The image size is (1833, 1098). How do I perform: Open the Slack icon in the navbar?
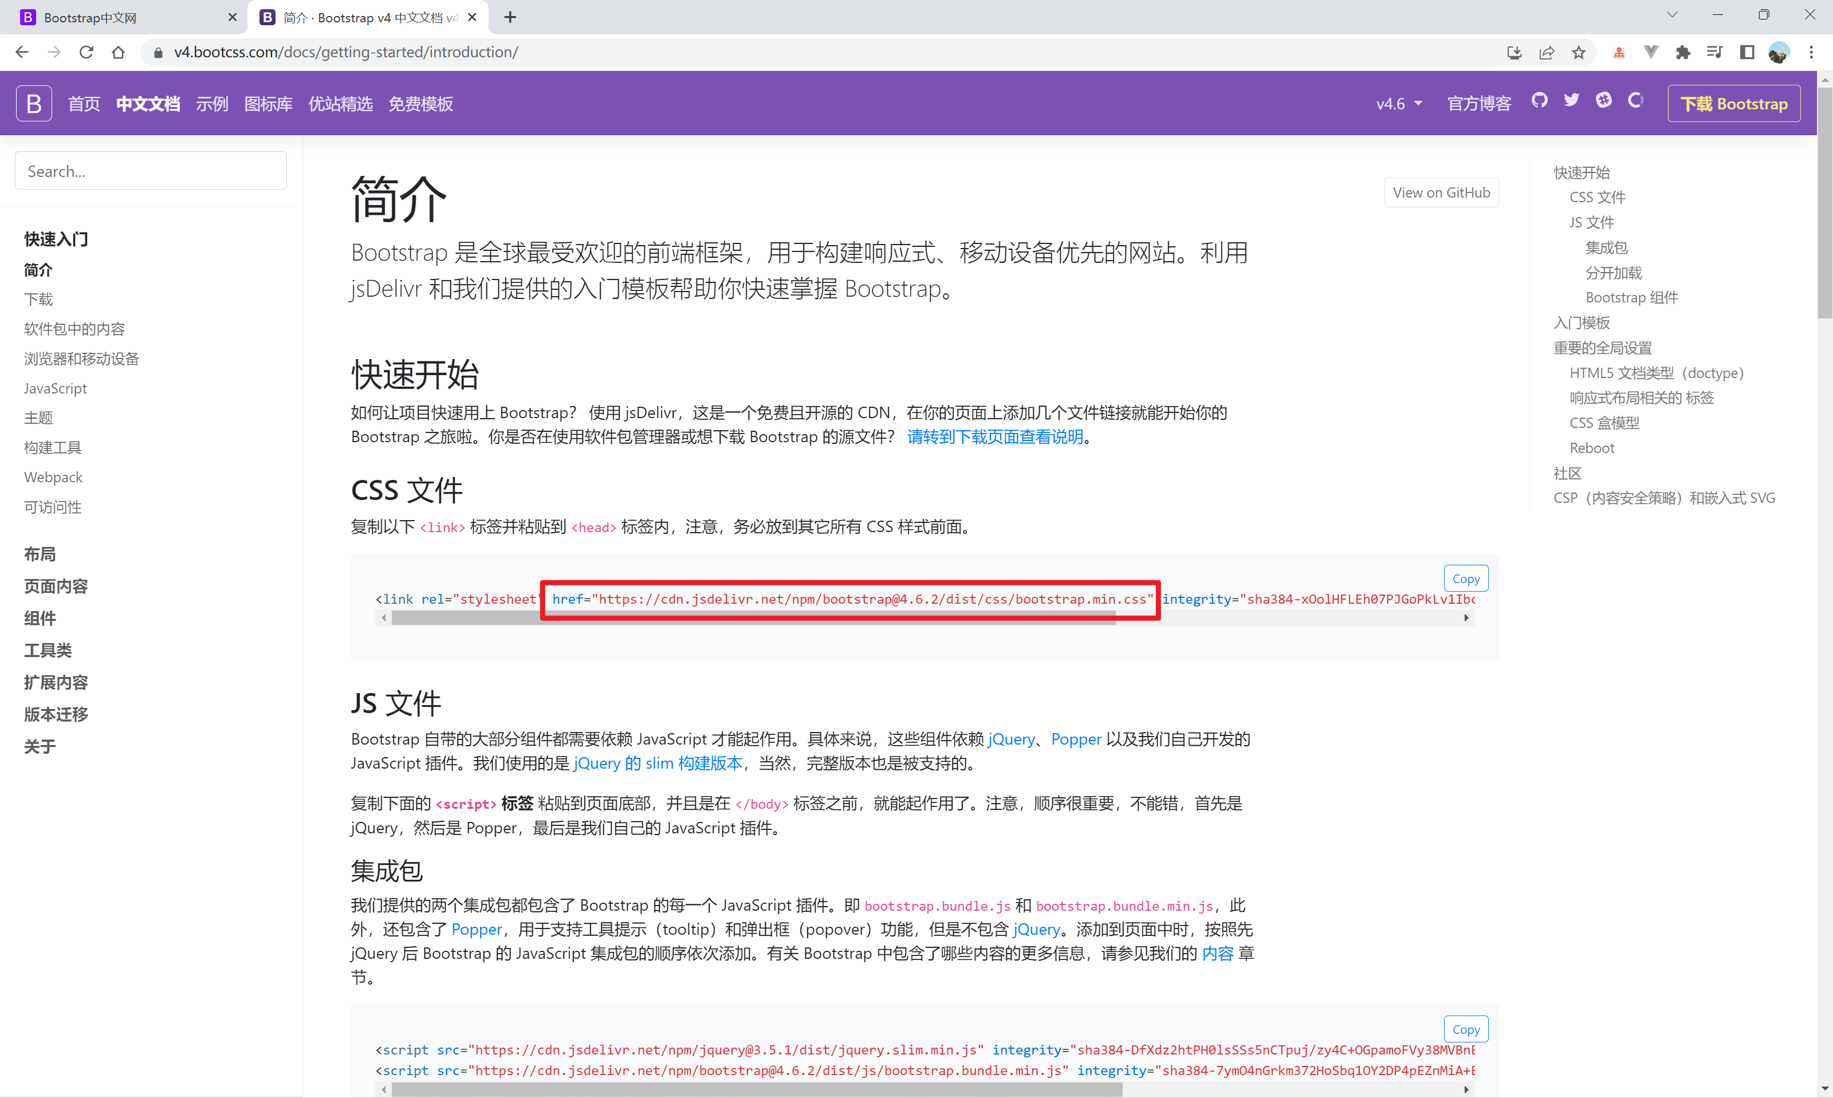point(1603,102)
